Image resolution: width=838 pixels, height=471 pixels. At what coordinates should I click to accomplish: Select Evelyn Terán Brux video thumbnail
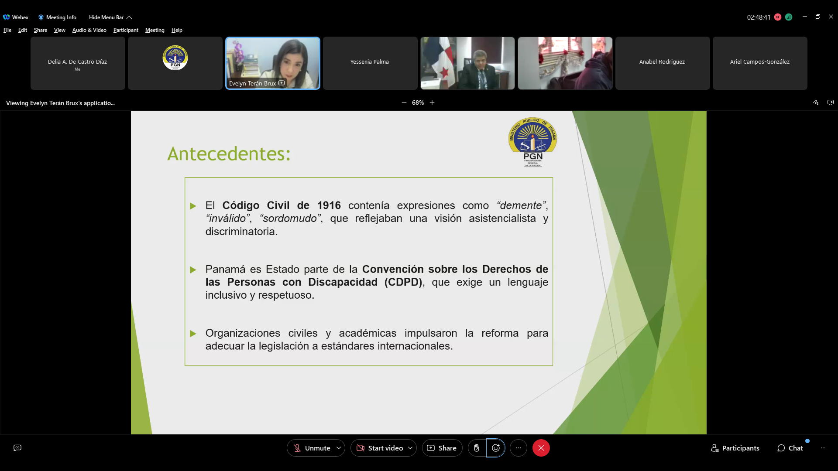[272, 63]
